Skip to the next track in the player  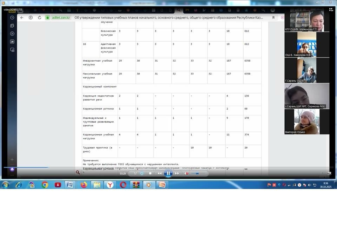click(177, 173)
